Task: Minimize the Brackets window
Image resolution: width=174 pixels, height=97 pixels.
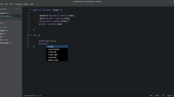Action: pos(170,2)
